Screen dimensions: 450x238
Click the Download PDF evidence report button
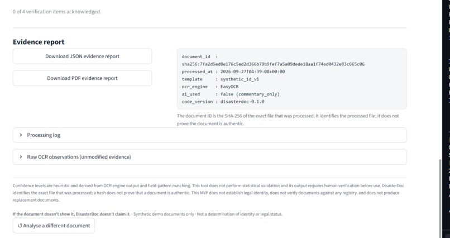83,78
